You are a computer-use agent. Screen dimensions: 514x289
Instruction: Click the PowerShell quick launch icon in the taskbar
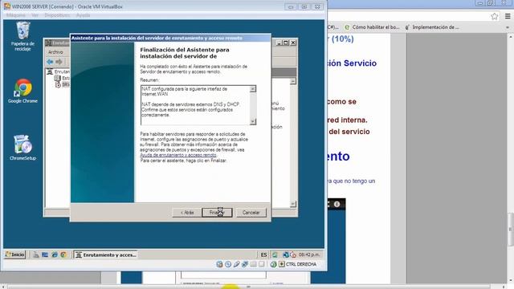click(45, 254)
